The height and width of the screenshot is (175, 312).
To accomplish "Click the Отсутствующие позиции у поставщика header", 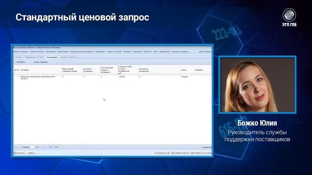I will (108, 70).
